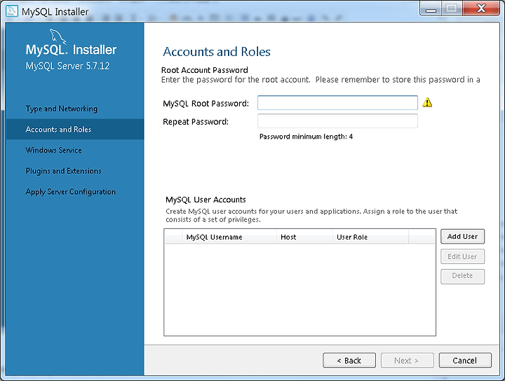The image size is (505, 381).
Task: Focus the Repeat Password field
Action: [337, 121]
